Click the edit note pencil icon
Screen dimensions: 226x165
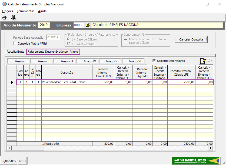203,61
